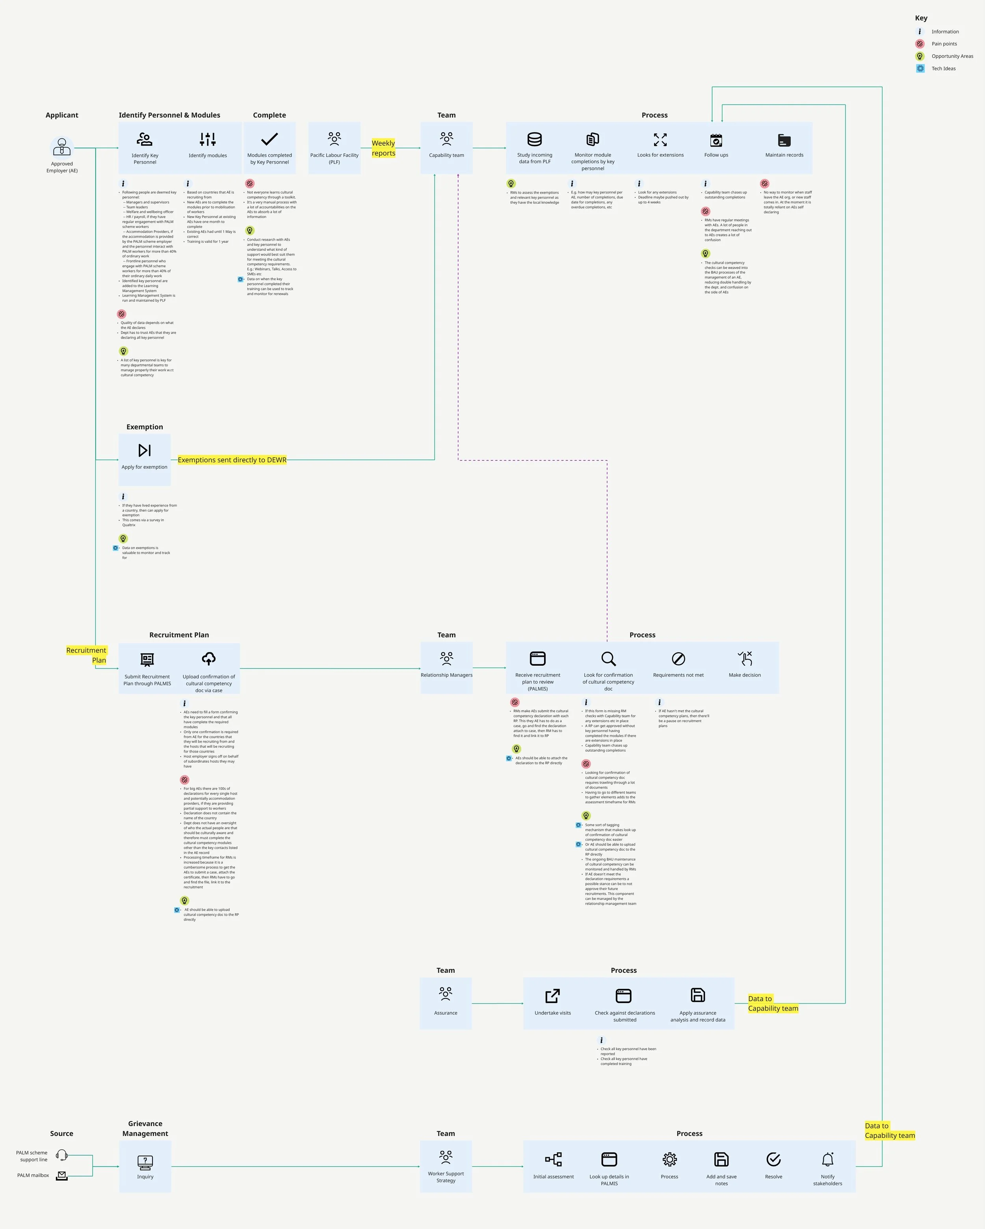This screenshot has height=1229, width=985.
Task: Click the Approved Employer (AE) person icon
Action: click(x=61, y=147)
